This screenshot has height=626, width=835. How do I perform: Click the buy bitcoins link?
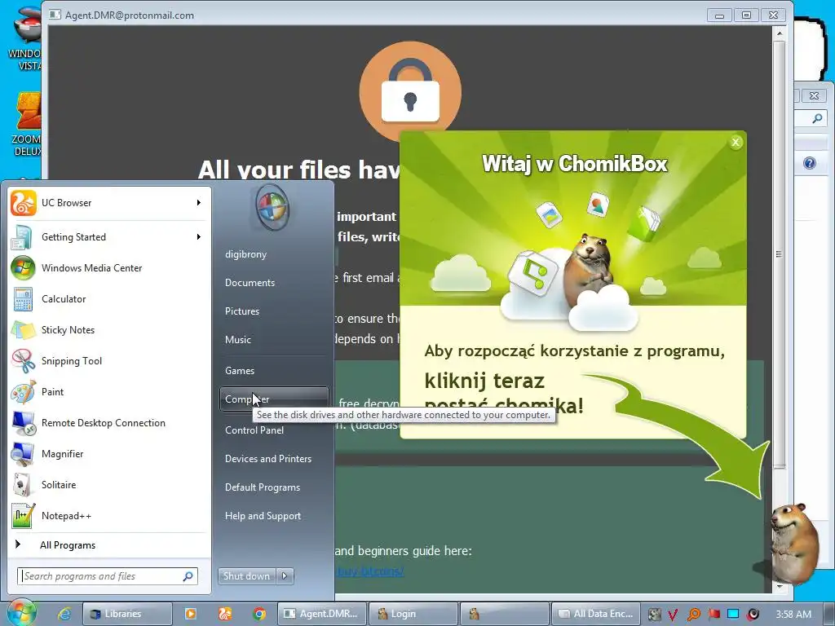click(371, 571)
